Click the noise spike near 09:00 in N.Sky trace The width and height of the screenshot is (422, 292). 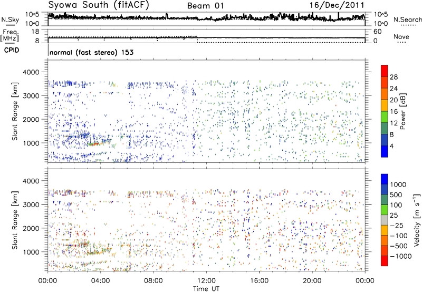(167, 16)
